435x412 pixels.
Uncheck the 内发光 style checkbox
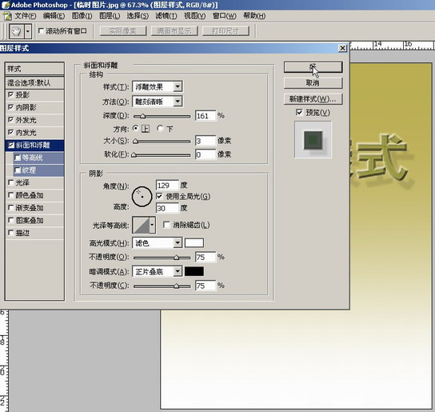tap(11, 132)
